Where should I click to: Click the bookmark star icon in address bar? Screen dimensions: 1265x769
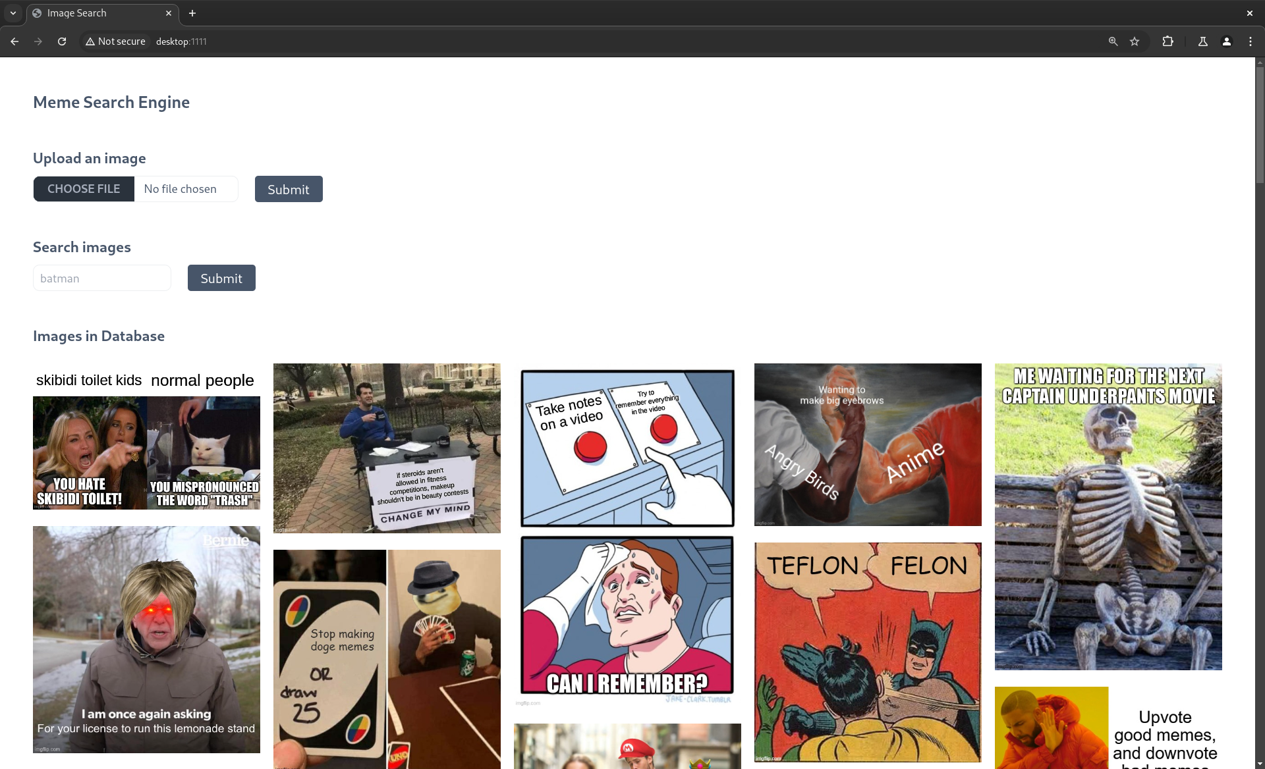[1135, 41]
